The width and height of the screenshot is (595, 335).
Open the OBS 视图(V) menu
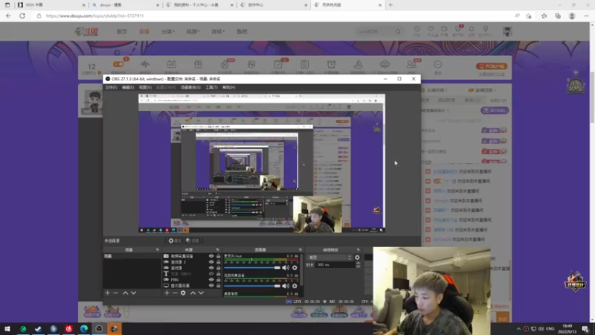(145, 87)
